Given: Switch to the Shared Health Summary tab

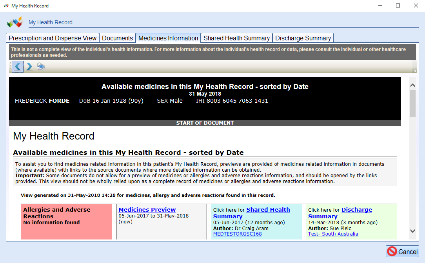Looking at the screenshot, I should pos(236,38).
